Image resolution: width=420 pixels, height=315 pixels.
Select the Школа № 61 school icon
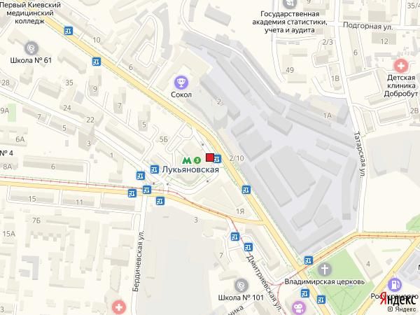[x=31, y=48]
